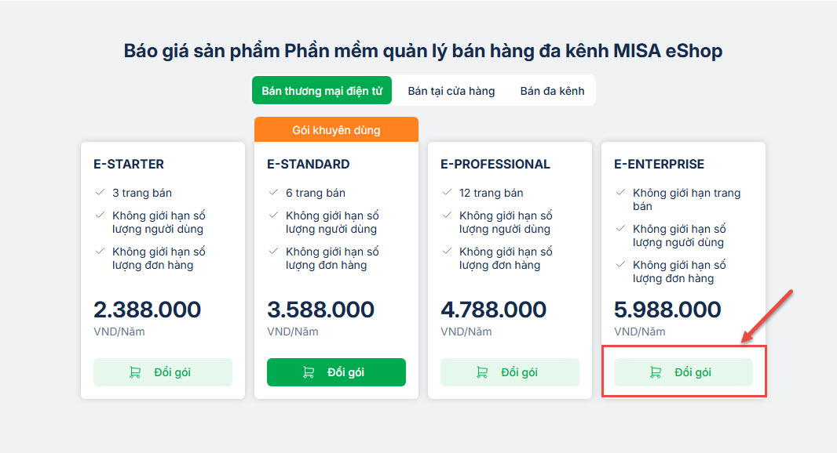Click the E-STARTER plan title
Screen dimensions: 837x453
[x=129, y=165]
